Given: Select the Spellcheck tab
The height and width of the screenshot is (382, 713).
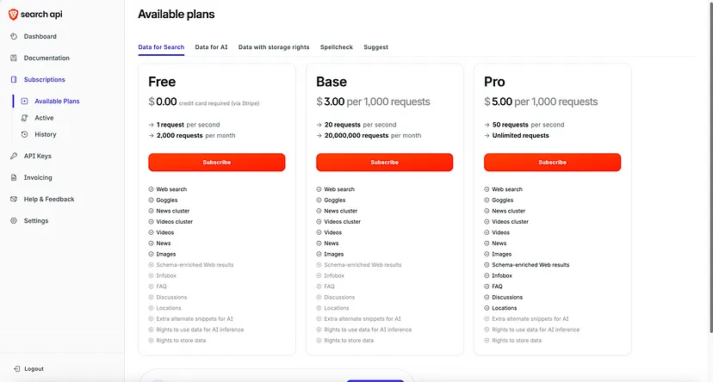Looking at the screenshot, I should (337, 47).
